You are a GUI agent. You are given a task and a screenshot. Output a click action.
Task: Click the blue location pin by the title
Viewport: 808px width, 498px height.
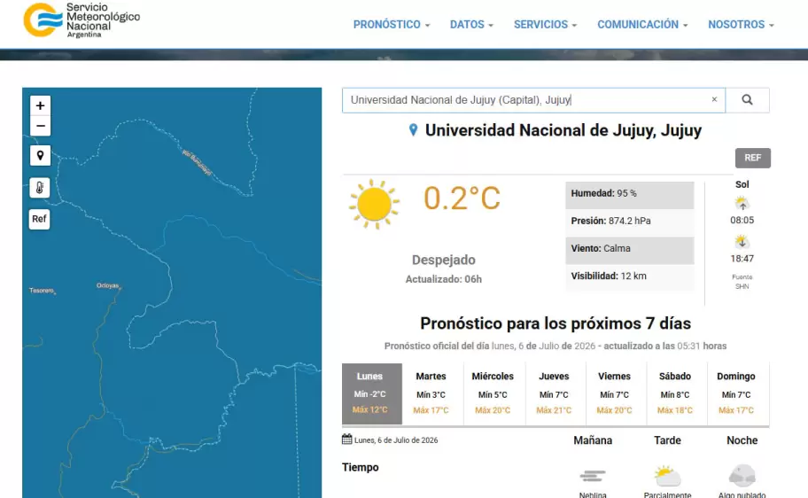(413, 130)
